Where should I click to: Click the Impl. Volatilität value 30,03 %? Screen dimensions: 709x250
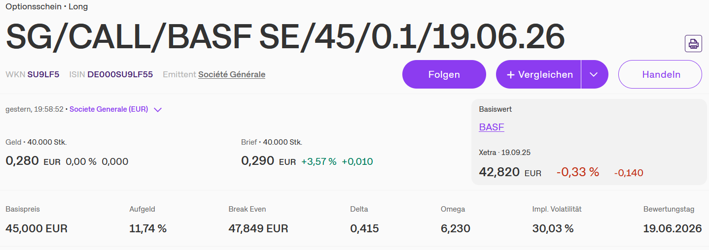pyautogui.click(x=553, y=229)
